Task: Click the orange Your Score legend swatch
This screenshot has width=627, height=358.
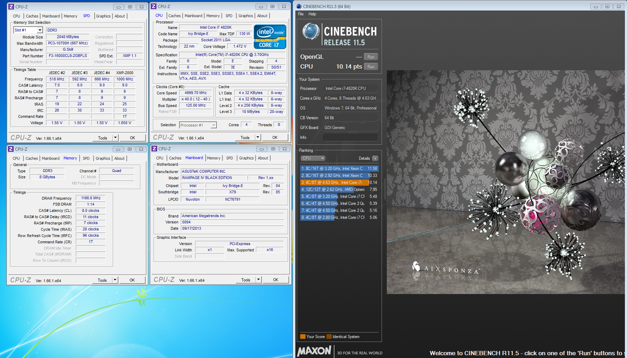Action: point(303,337)
